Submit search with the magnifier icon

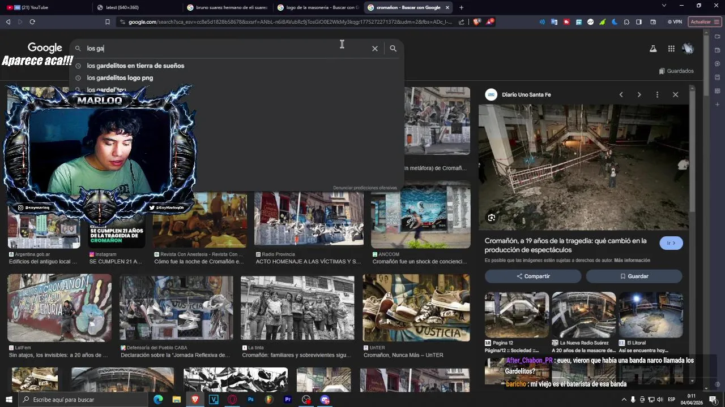tap(393, 49)
